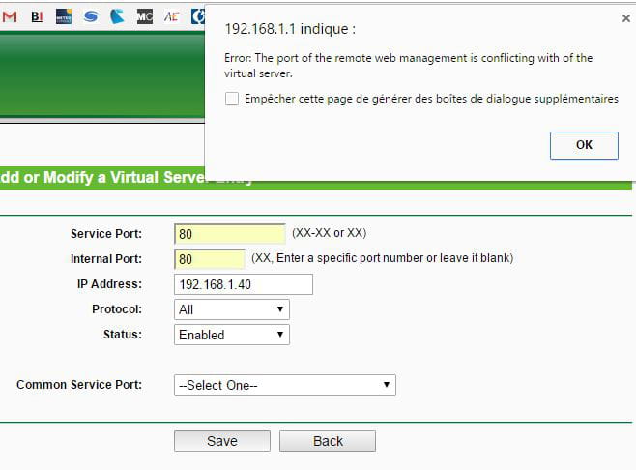Click the blue swirl bookmark icon
636x470 pixels.
(91, 16)
